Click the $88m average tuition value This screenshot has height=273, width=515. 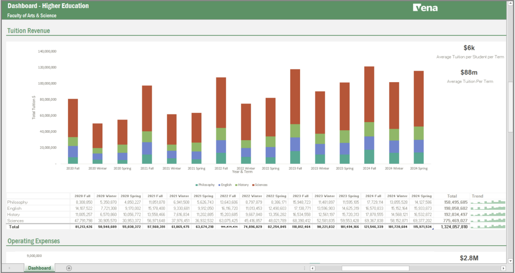coord(469,72)
